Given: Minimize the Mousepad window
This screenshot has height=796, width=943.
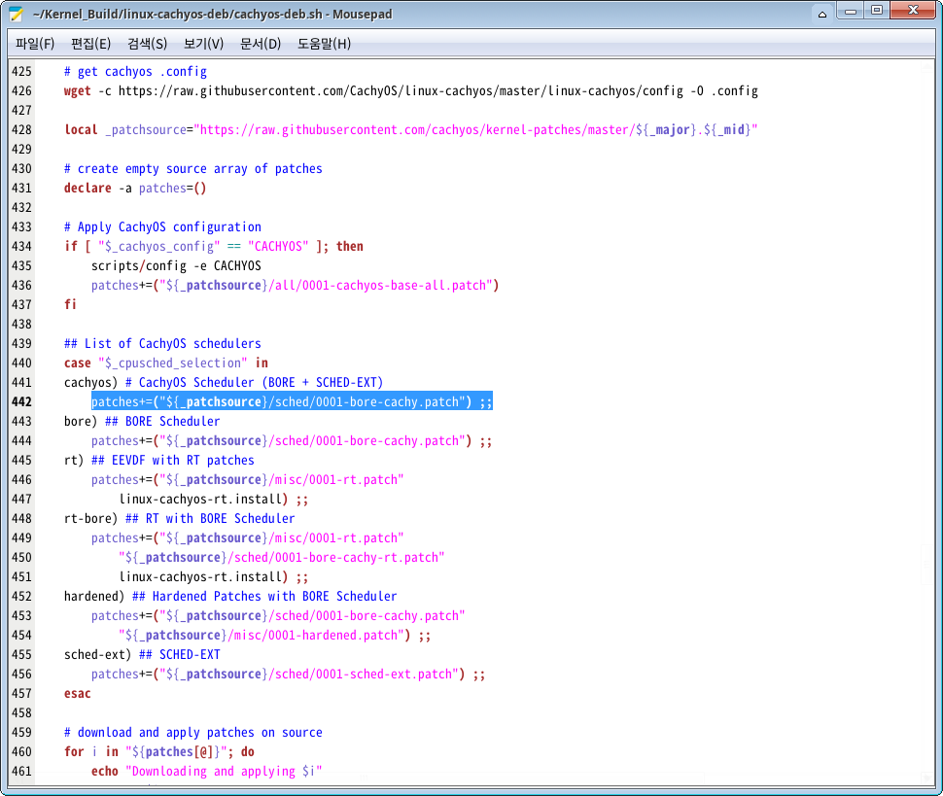Looking at the screenshot, I should coord(851,12).
